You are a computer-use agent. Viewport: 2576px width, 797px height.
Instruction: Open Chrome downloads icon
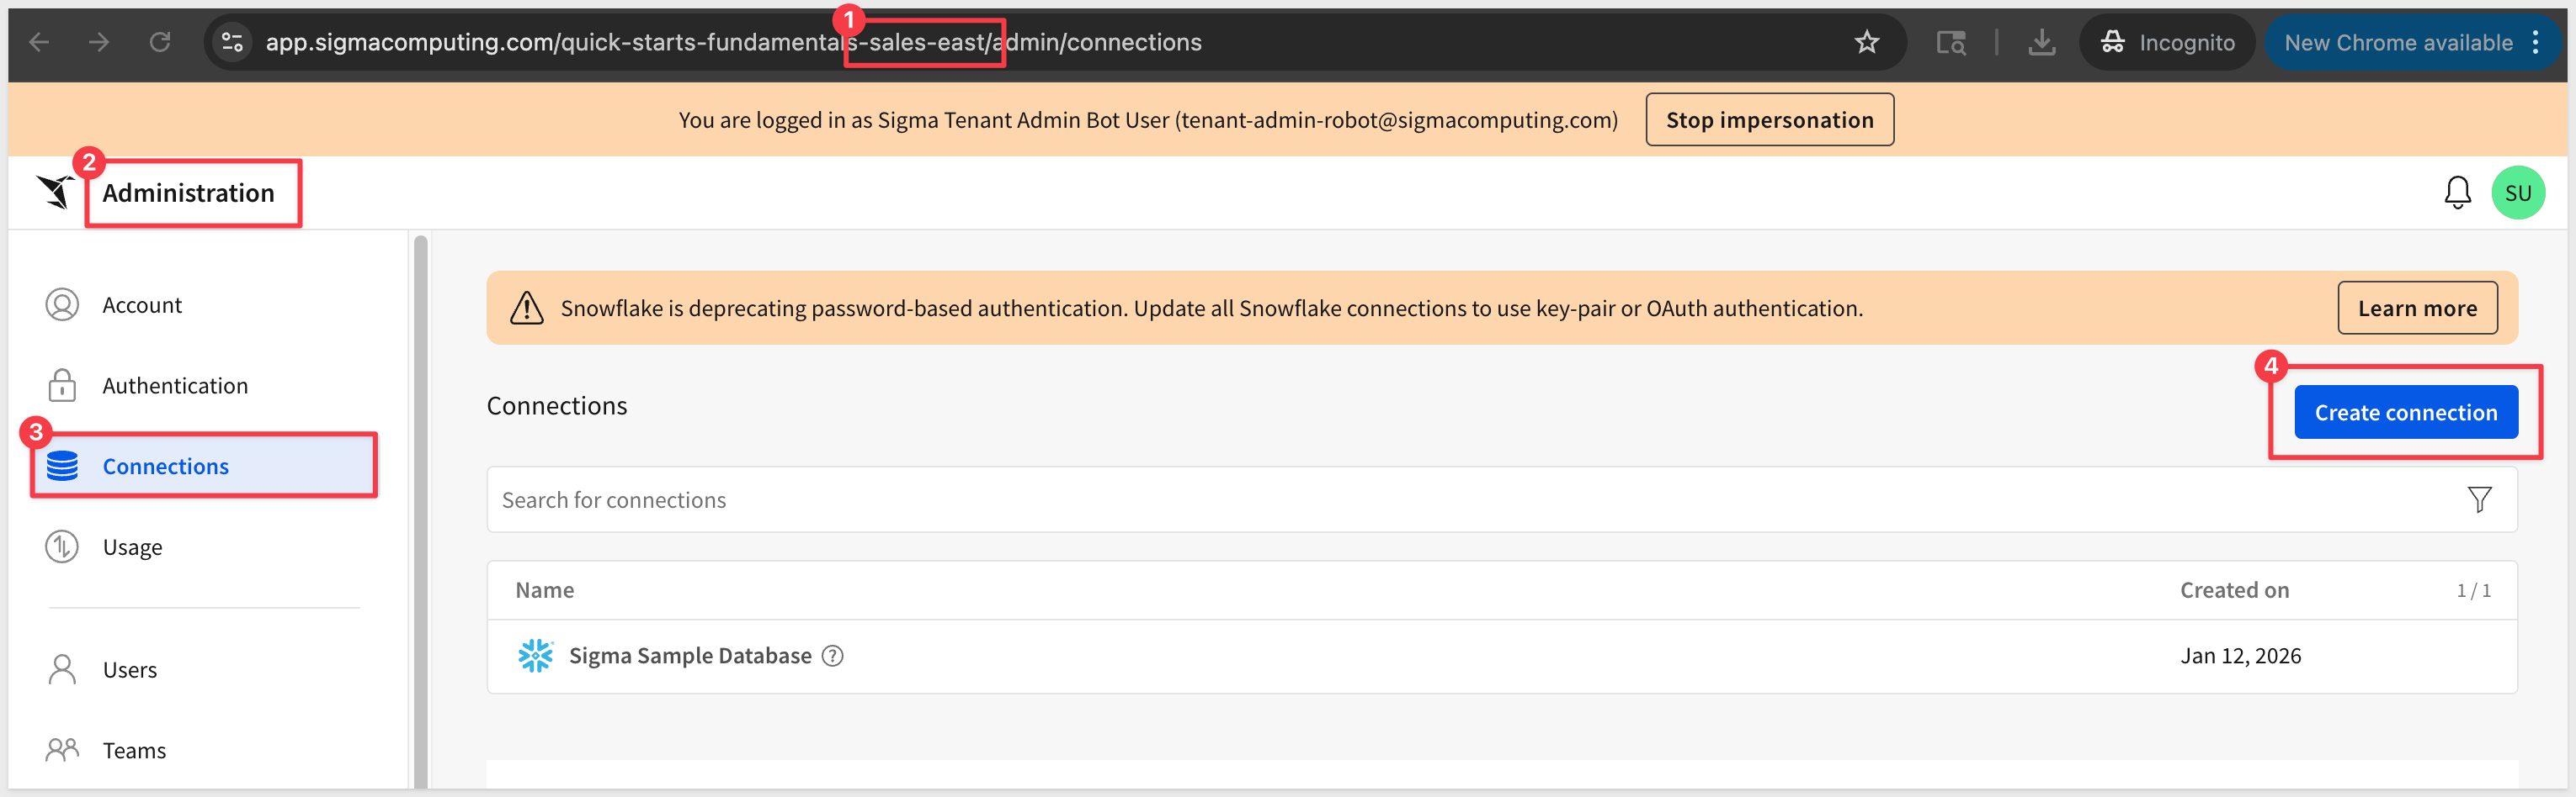point(2041,42)
